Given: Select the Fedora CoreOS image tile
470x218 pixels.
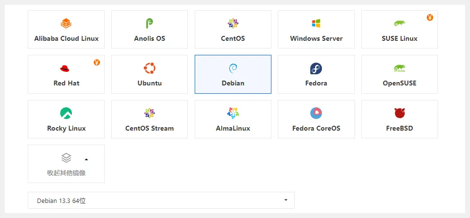Looking at the screenshot, I should tap(316, 119).
